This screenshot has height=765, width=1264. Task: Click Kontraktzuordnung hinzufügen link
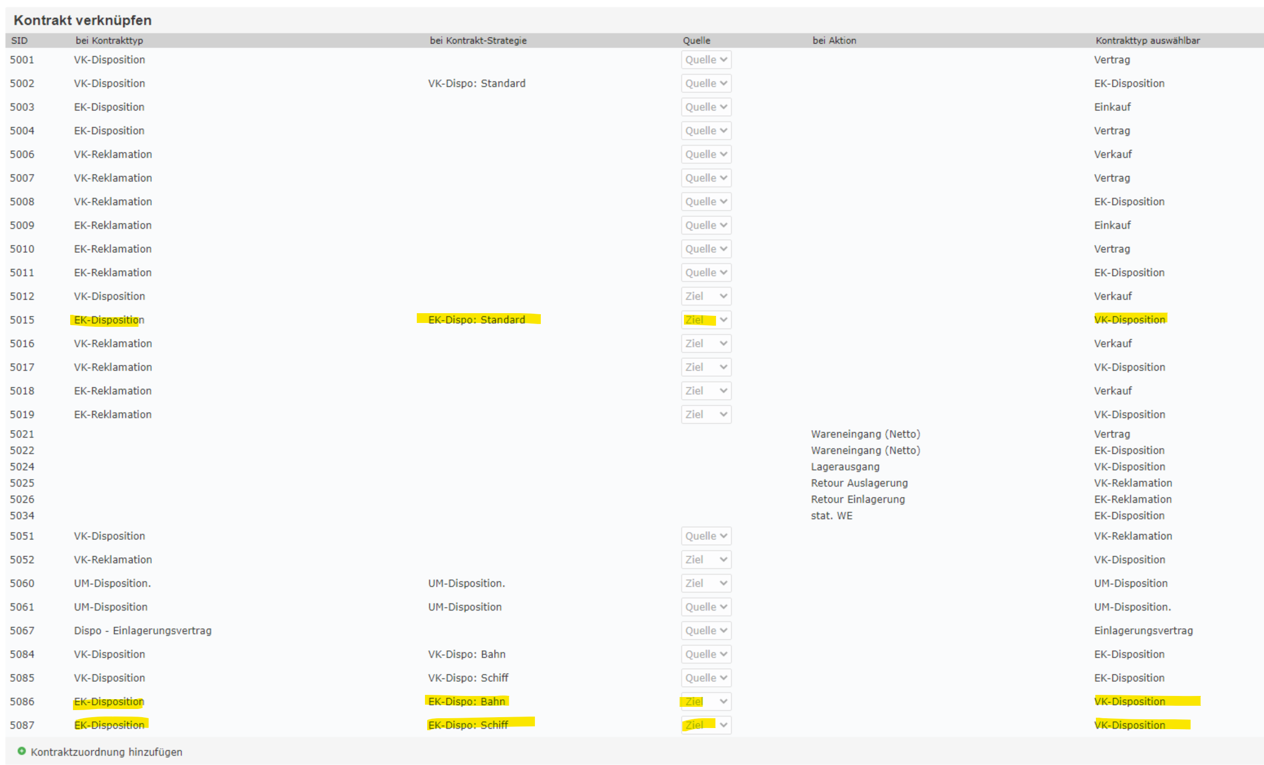(106, 752)
